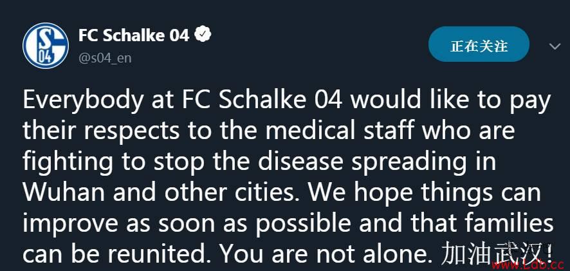This screenshot has width=570, height=271.
Task: Click the phrase "medical staff" in the tweet
Action: point(340,131)
